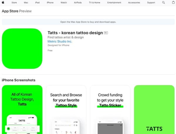This screenshot has width=176, height=134.
Task: Open the shopping bag icon
Action: click(173, 2)
